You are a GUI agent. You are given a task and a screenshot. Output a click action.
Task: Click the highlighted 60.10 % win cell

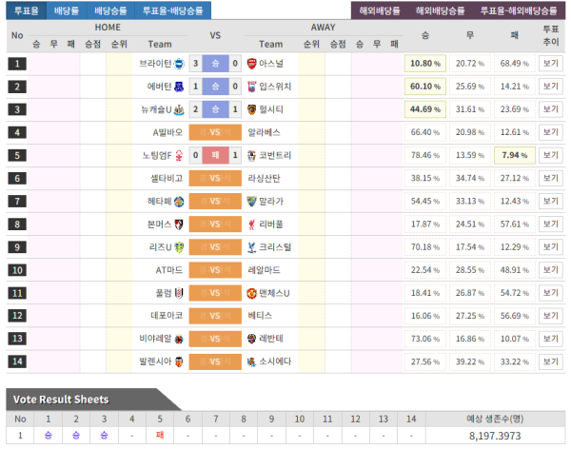coord(425,87)
